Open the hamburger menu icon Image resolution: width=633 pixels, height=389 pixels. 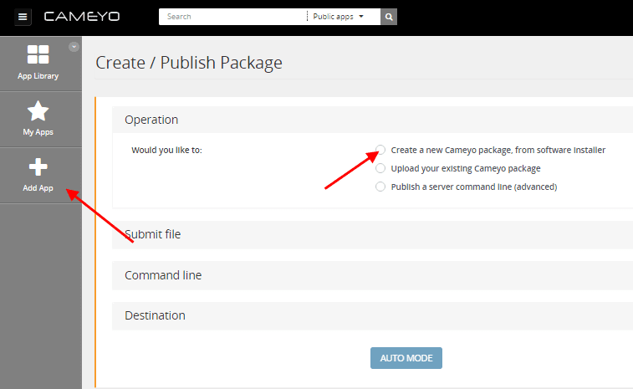(x=23, y=17)
